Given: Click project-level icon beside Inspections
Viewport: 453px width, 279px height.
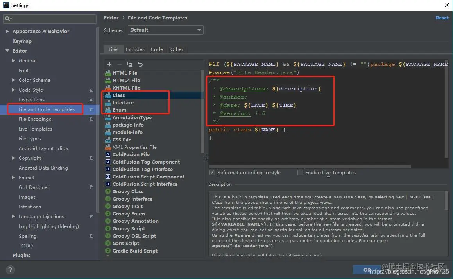Looking at the screenshot, I should pos(91,100).
